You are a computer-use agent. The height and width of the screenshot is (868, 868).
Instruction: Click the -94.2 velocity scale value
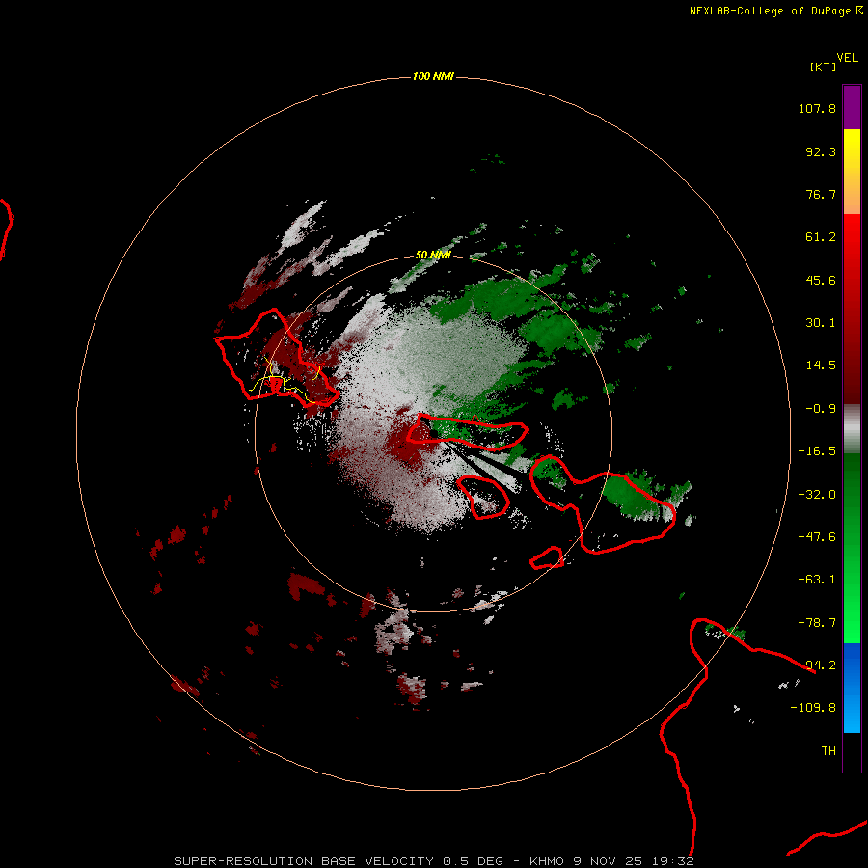(817, 665)
